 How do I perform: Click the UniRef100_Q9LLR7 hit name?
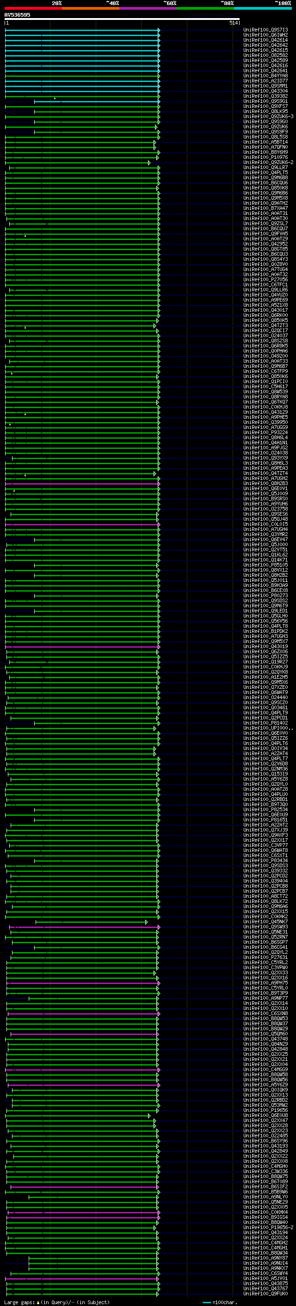click(x=265, y=167)
